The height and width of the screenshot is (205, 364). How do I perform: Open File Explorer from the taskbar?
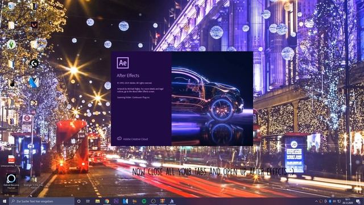(x=97, y=201)
